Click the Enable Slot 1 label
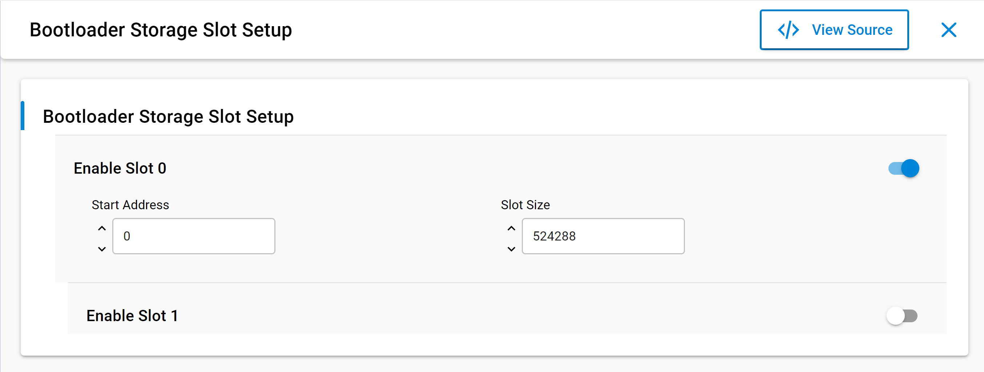The height and width of the screenshot is (372, 984). pyautogui.click(x=132, y=316)
